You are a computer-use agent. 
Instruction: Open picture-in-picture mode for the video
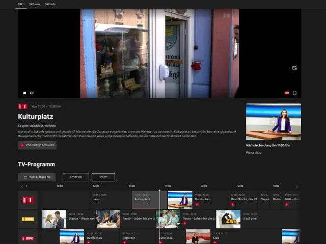tap(294, 68)
